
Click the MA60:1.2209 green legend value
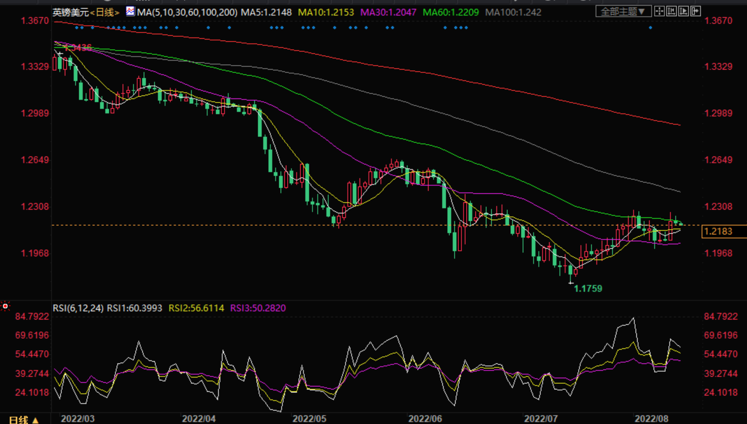click(x=450, y=12)
